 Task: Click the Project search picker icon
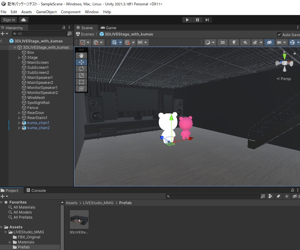(263, 196)
